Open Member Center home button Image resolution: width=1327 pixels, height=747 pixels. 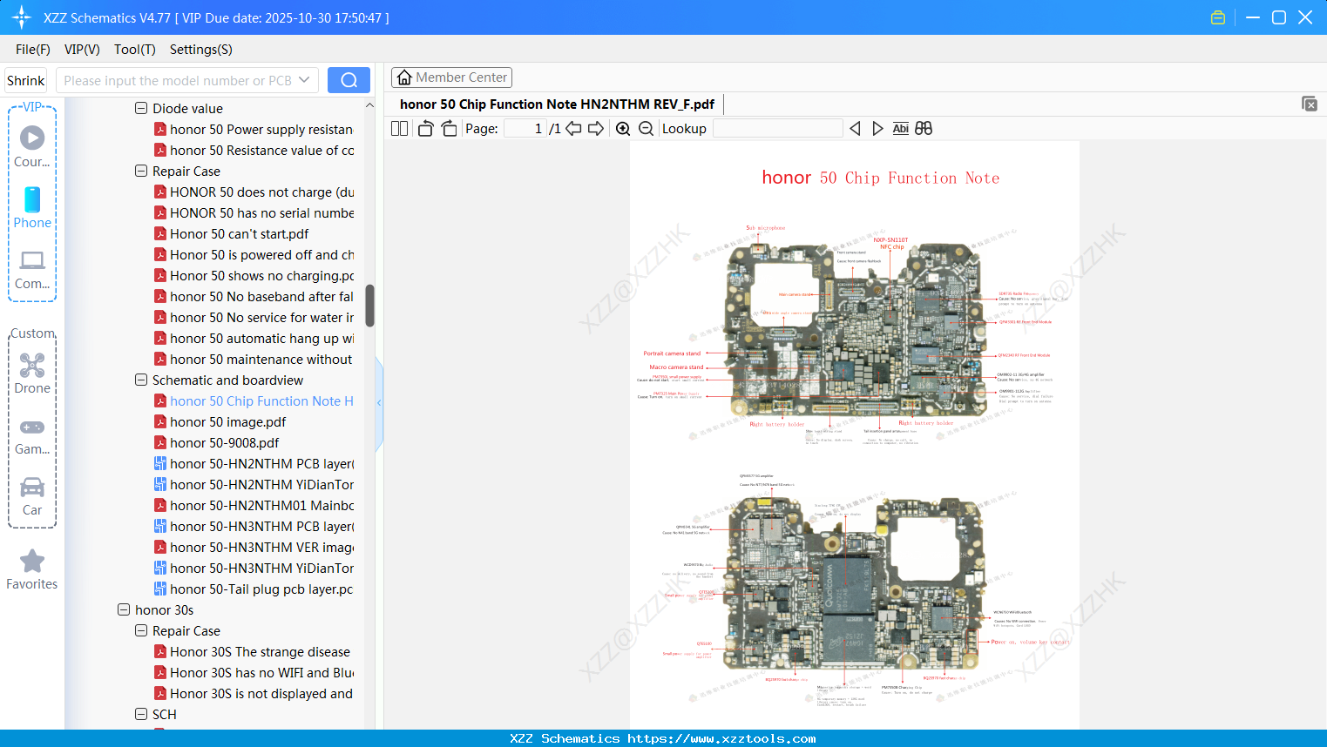tap(451, 77)
